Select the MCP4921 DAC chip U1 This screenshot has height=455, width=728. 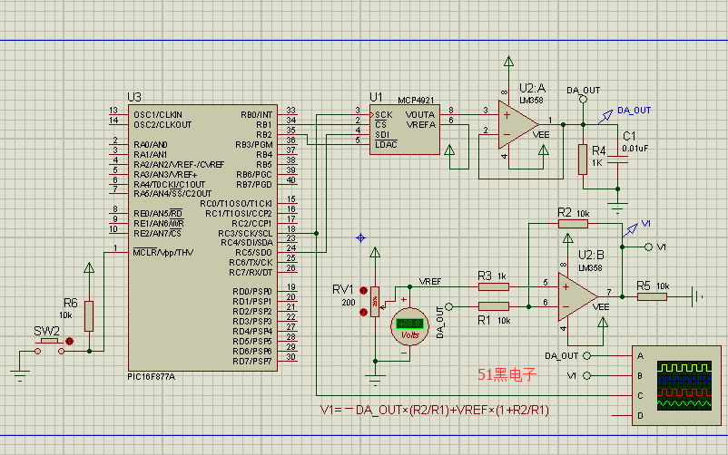(x=404, y=130)
